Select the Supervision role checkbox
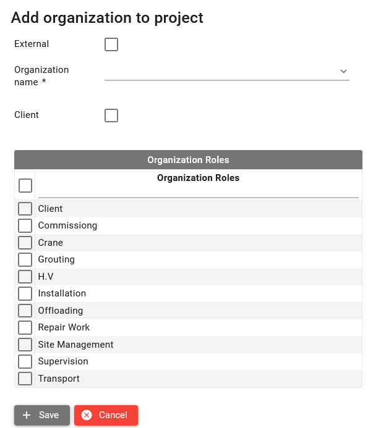Image resolution: width=373 pixels, height=428 pixels. point(25,361)
